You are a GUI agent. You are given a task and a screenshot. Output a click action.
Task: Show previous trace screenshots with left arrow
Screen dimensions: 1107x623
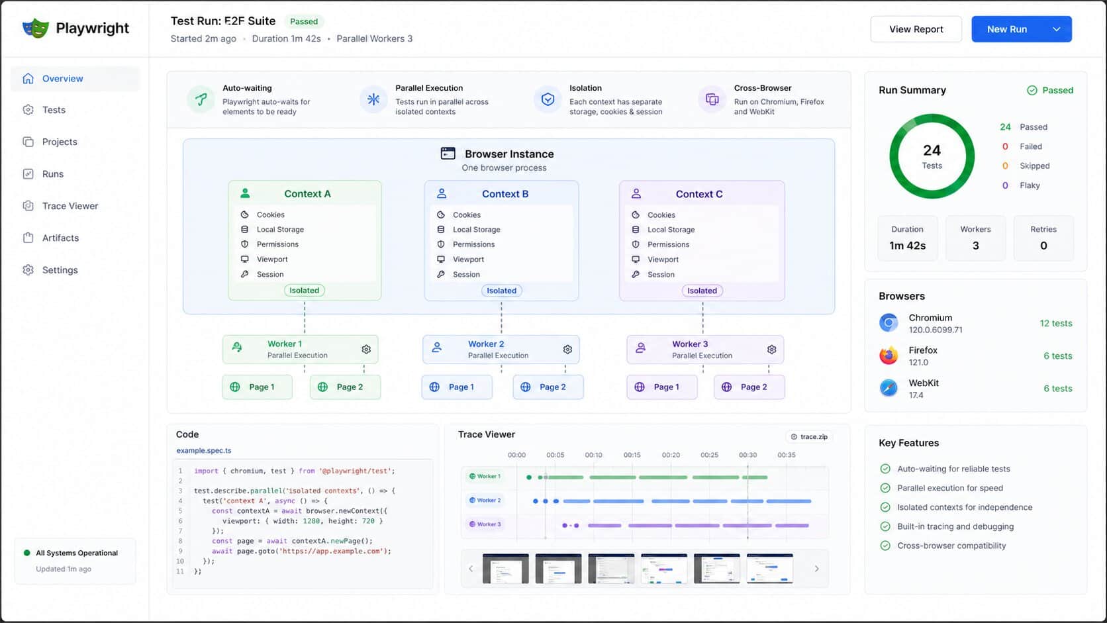point(471,569)
